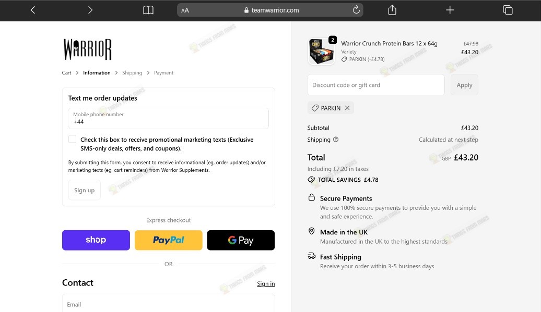Click the Warrior logo

87,49
